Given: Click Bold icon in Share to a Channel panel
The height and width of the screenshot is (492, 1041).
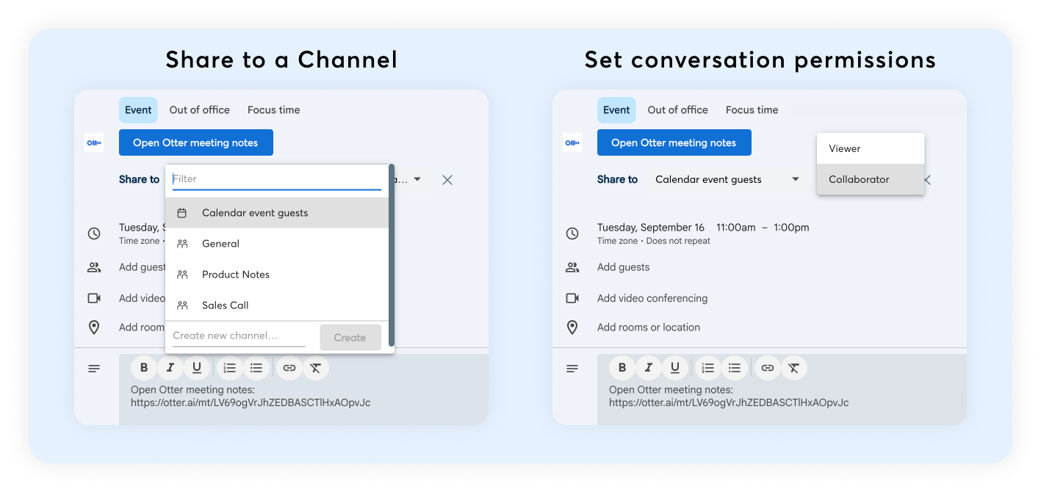Looking at the screenshot, I should click(144, 368).
